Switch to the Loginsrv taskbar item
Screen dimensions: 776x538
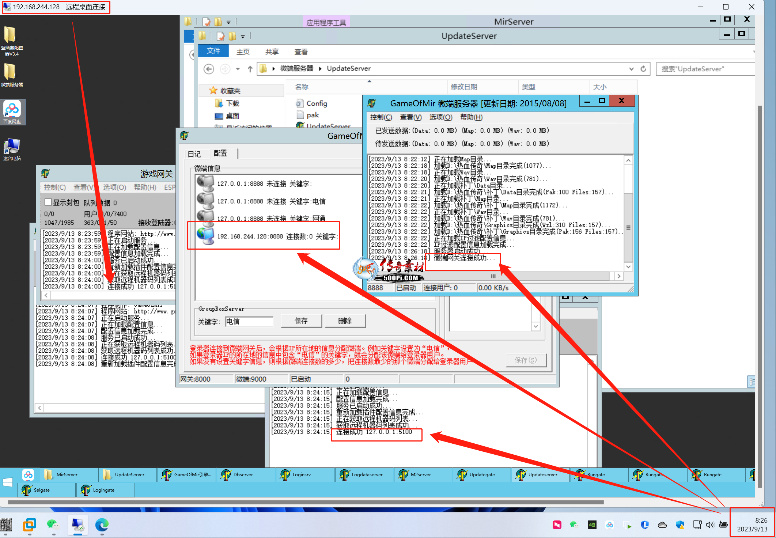(x=305, y=475)
